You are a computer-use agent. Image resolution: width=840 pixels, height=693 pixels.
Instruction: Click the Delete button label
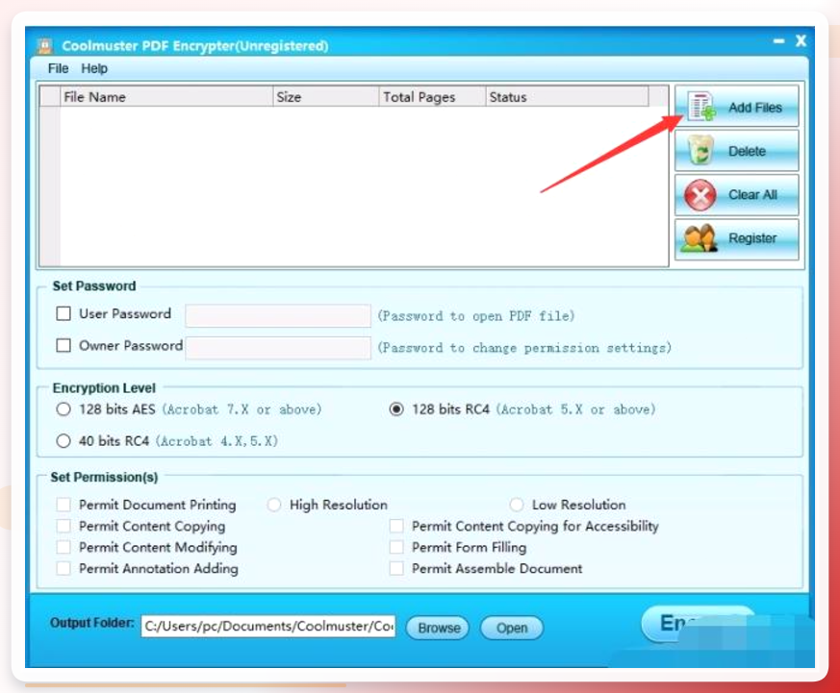pos(747,152)
